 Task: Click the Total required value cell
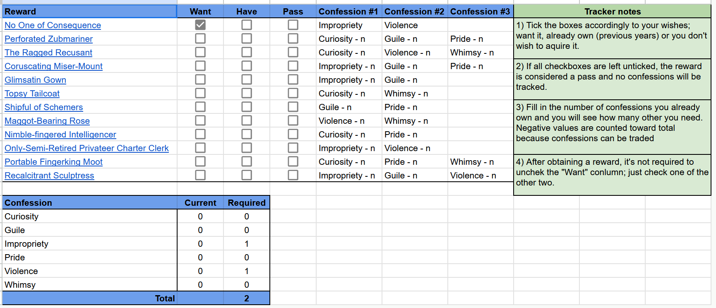(x=247, y=298)
